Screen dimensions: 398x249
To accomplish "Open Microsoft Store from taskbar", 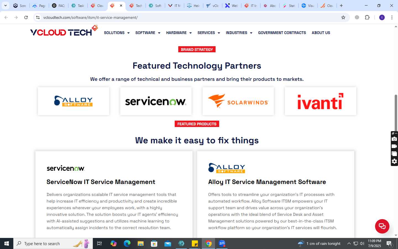I will pyautogui.click(x=154, y=243).
